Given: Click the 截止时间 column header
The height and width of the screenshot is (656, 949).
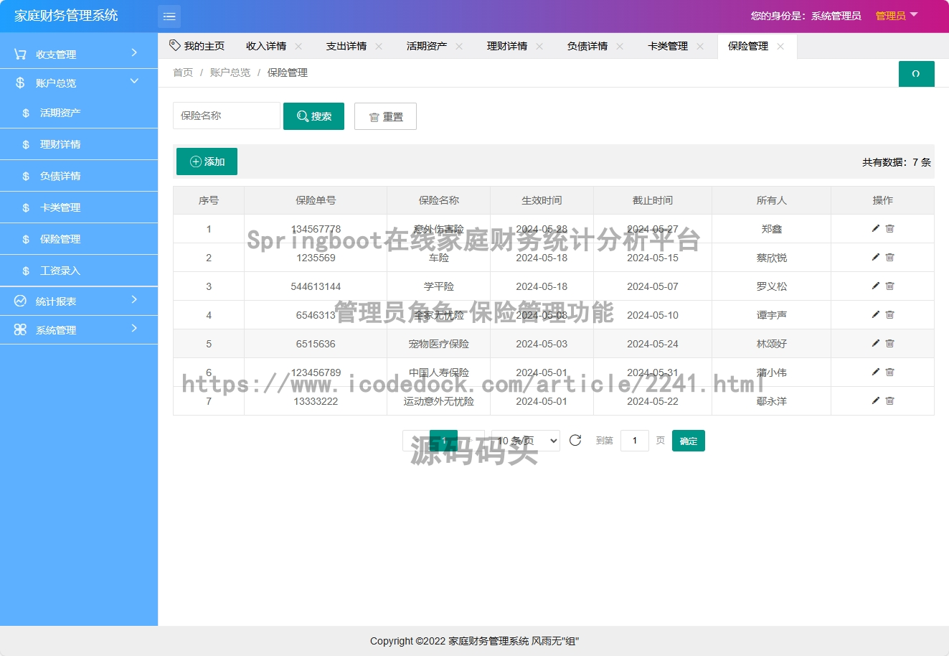Looking at the screenshot, I should pyautogui.click(x=653, y=200).
